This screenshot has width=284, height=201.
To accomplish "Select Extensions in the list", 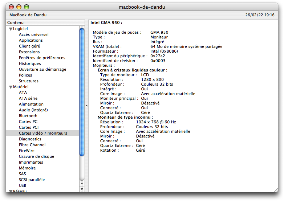I will tap(29, 52).
